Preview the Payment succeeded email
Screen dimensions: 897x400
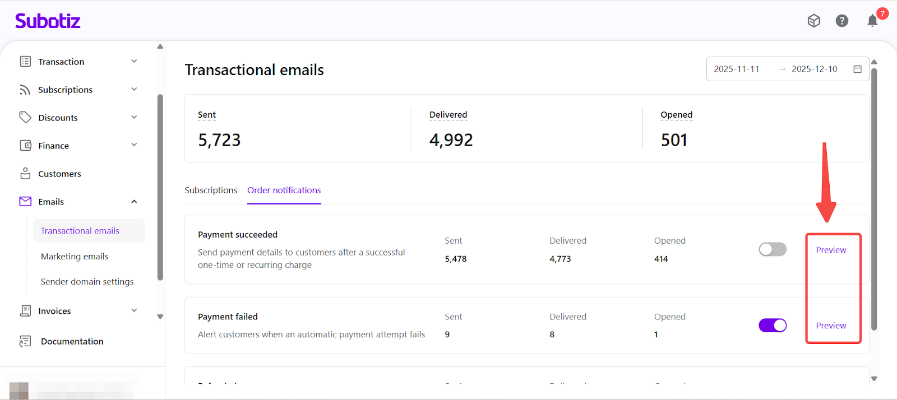click(831, 250)
